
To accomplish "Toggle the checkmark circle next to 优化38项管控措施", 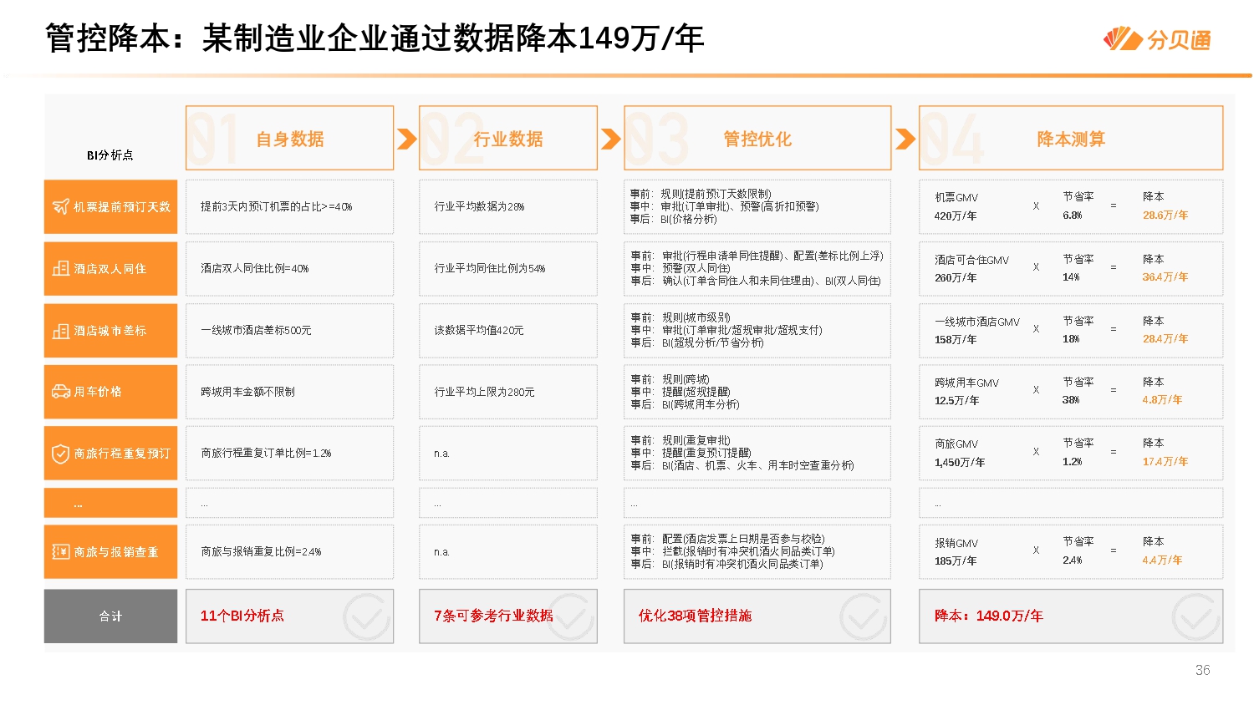I will tap(863, 616).
